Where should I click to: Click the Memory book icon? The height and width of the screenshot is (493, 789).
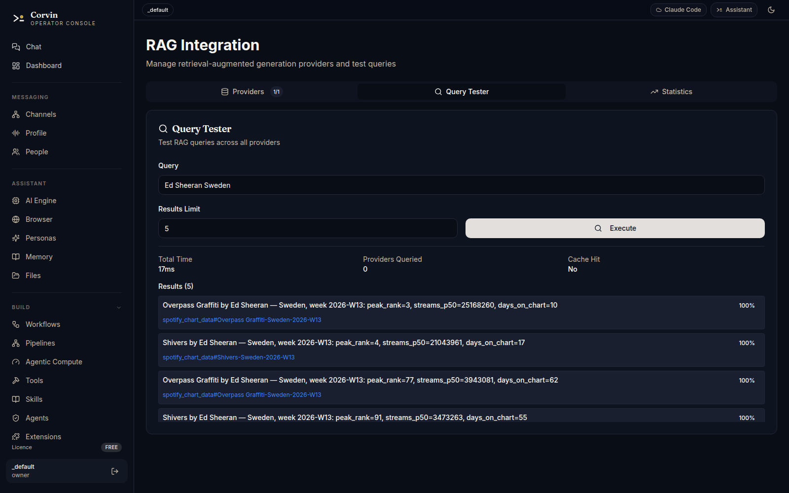click(x=16, y=257)
